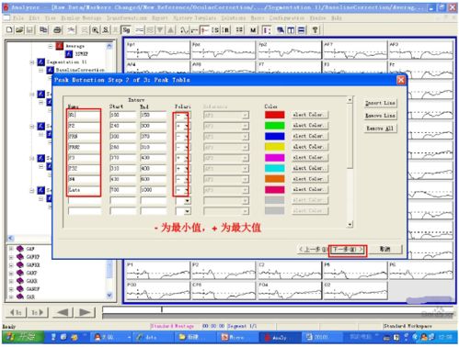Click the down triangle toolbar icon

pyautogui.click(x=160, y=30)
